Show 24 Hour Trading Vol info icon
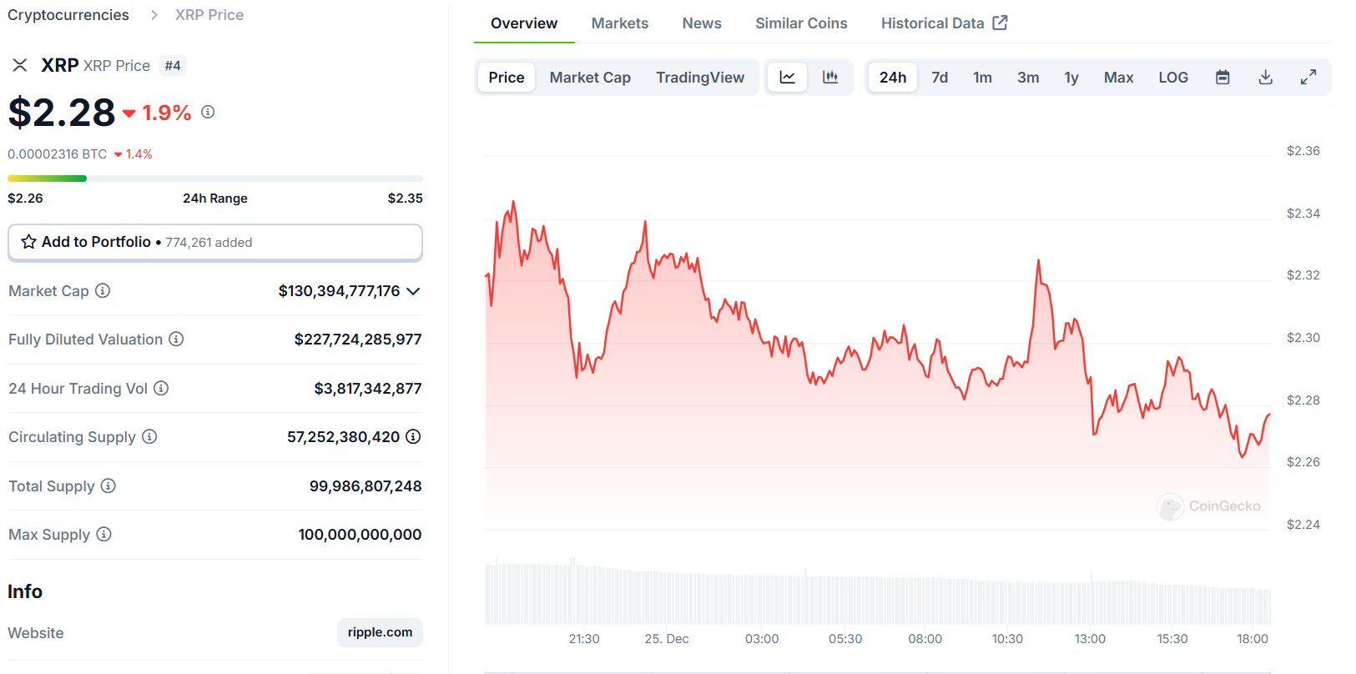The width and height of the screenshot is (1356, 674). 161,388
